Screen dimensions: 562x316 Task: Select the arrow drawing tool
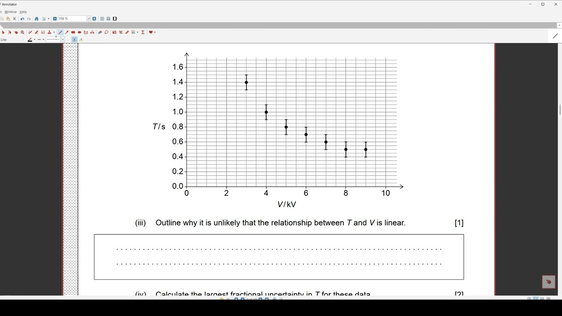(x=67, y=32)
